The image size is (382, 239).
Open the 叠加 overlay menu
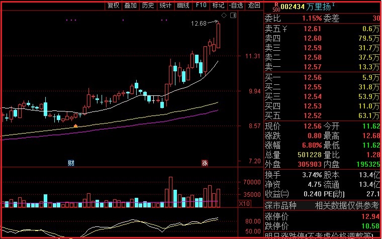[x=131, y=5]
